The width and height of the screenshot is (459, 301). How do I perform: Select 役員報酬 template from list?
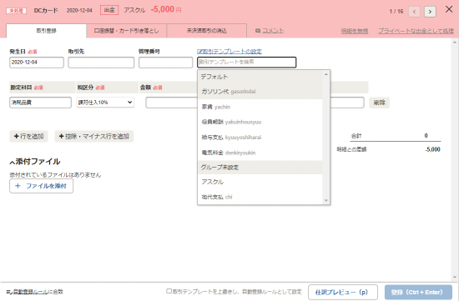tap(260, 122)
